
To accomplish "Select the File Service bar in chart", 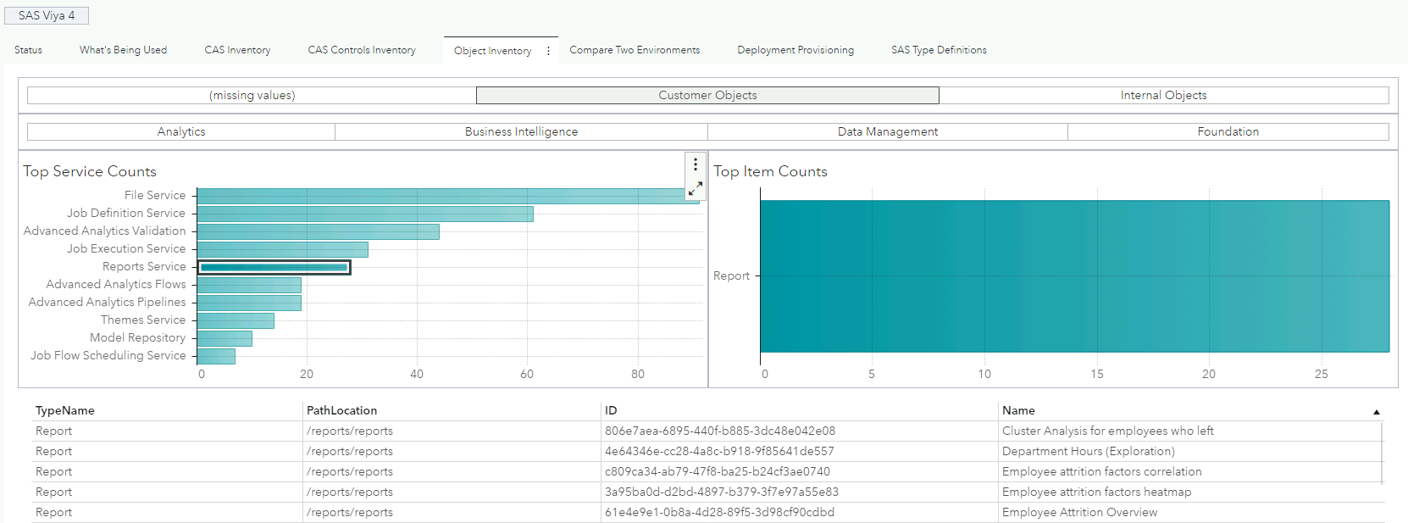I will [441, 196].
